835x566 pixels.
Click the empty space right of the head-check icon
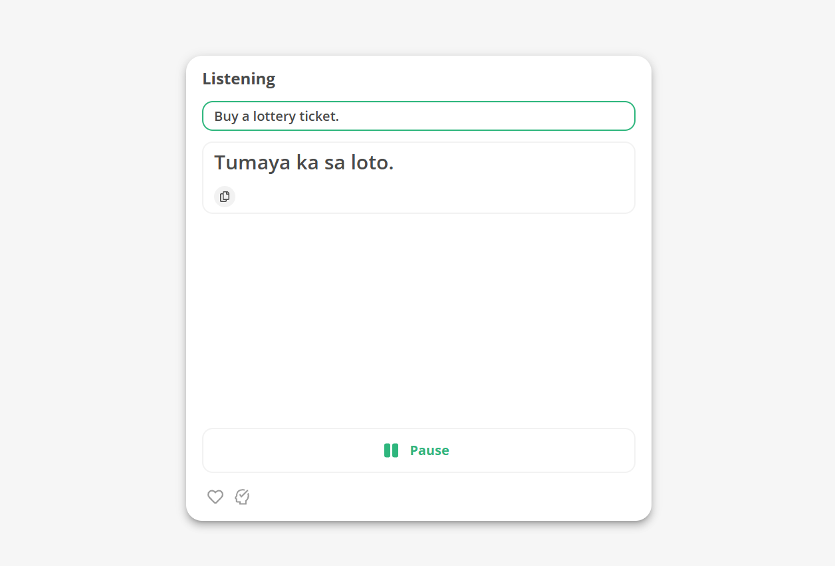(439, 497)
